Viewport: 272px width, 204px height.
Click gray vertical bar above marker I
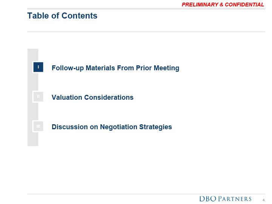[x=33, y=55]
